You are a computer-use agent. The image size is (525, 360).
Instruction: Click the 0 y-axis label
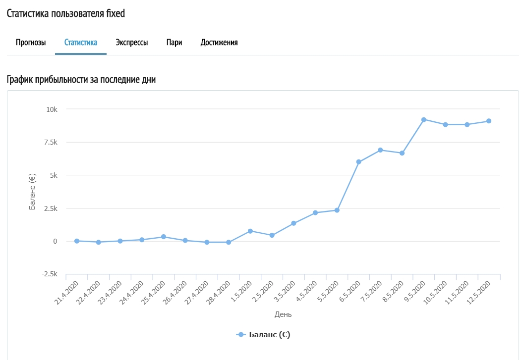[x=55, y=241]
